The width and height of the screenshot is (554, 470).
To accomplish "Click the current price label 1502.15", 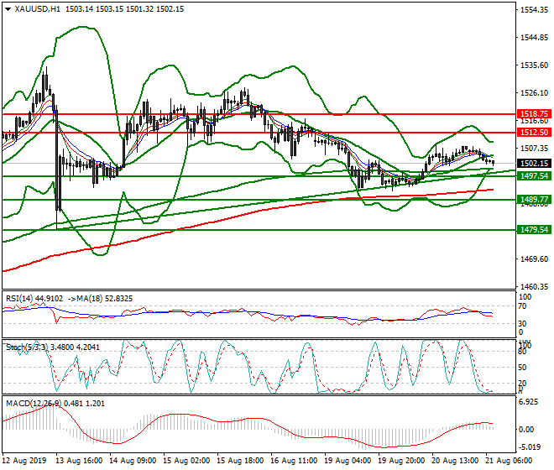I will coord(534,164).
